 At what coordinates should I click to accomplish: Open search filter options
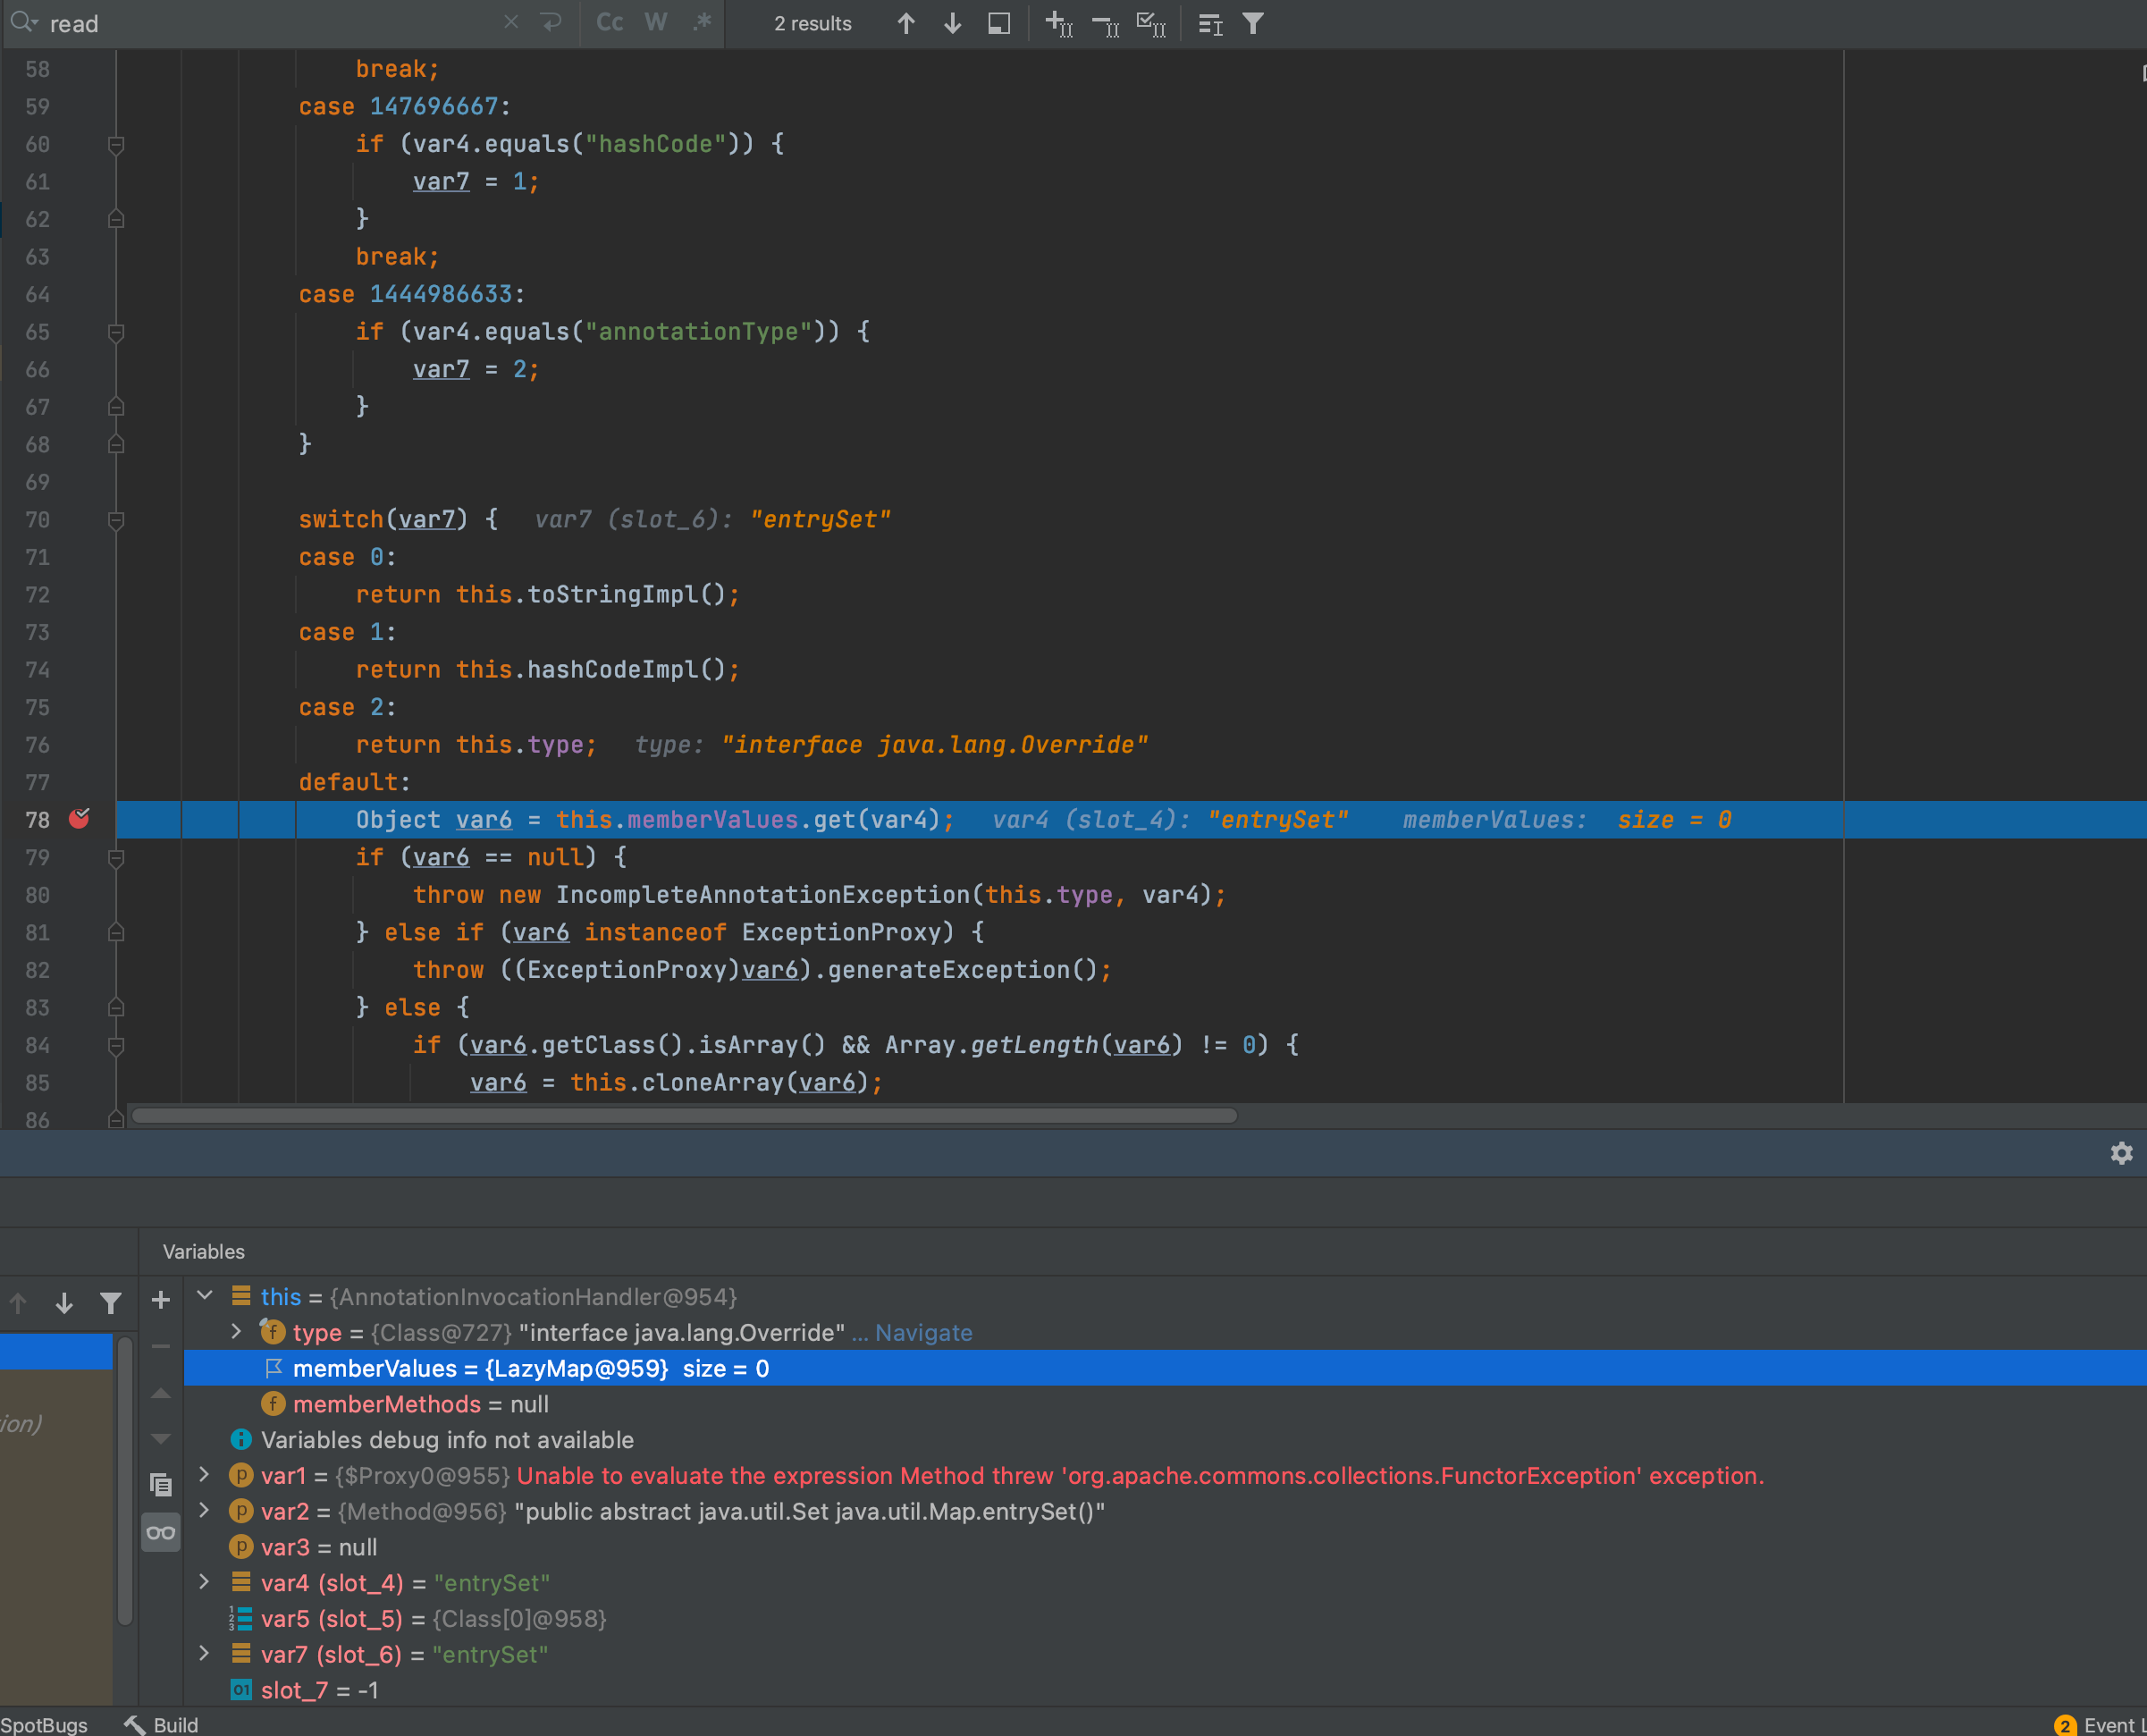pyautogui.click(x=1253, y=23)
